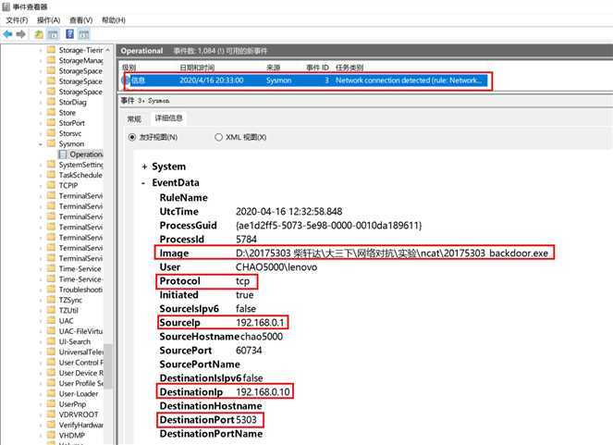
Task: Click the tree pane vertical scrollbar
Action: click(x=107, y=365)
